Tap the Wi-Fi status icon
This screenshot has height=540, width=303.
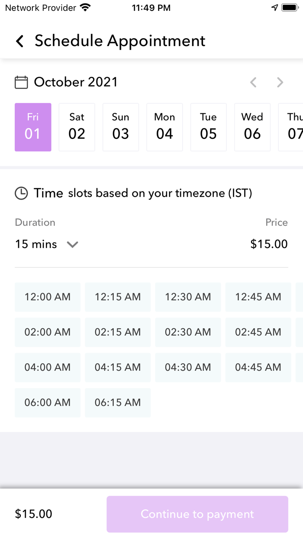[x=85, y=8]
